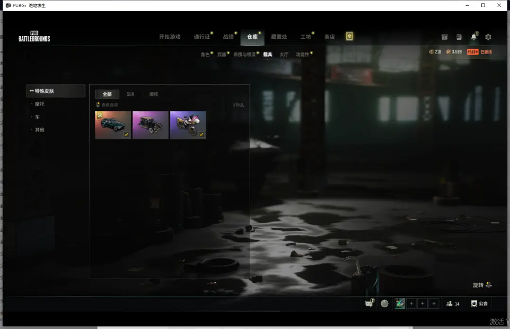Click the G-Coin balance showing 210
The height and width of the screenshot is (329, 510).
(x=435, y=52)
